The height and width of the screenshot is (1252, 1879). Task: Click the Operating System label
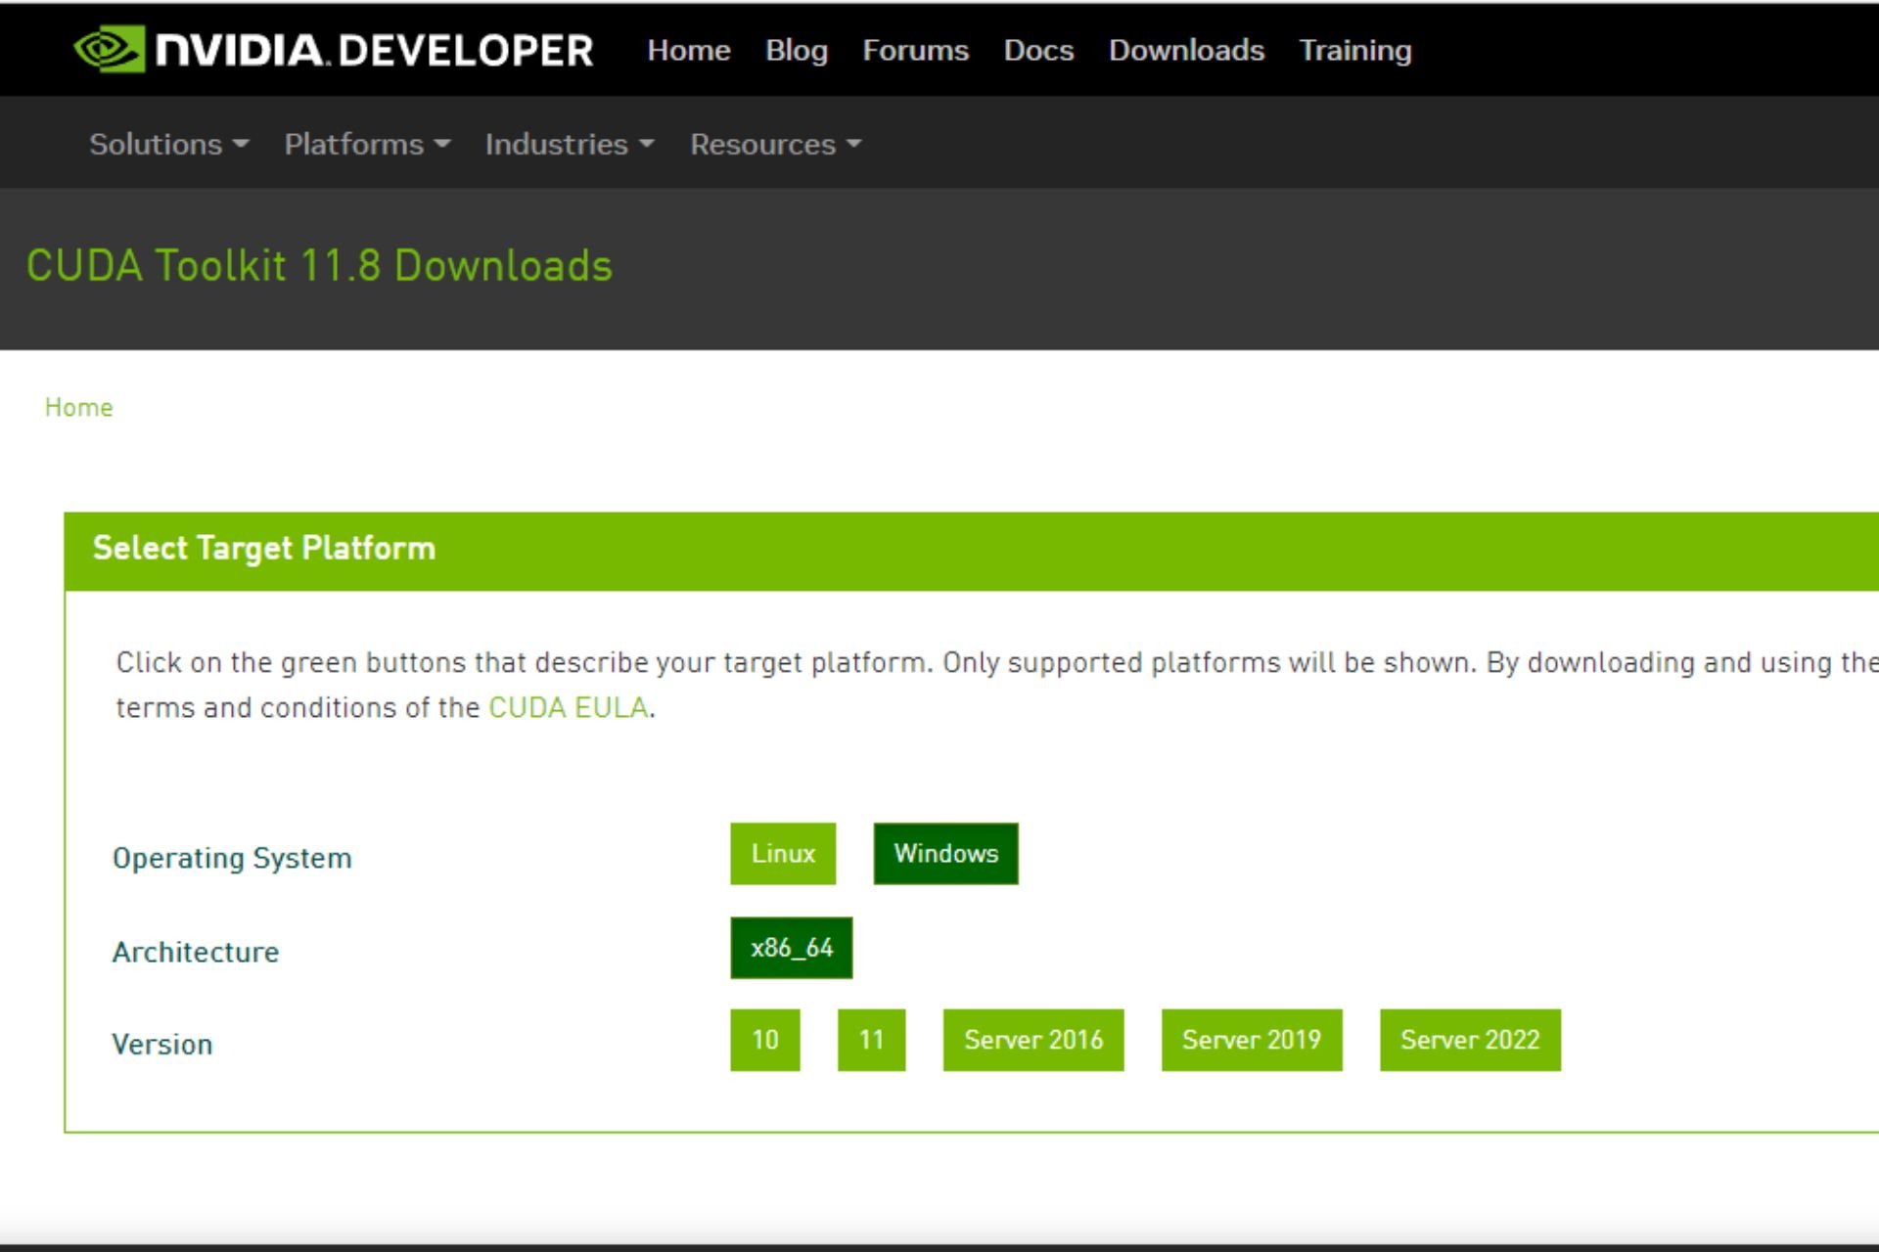[232, 858]
